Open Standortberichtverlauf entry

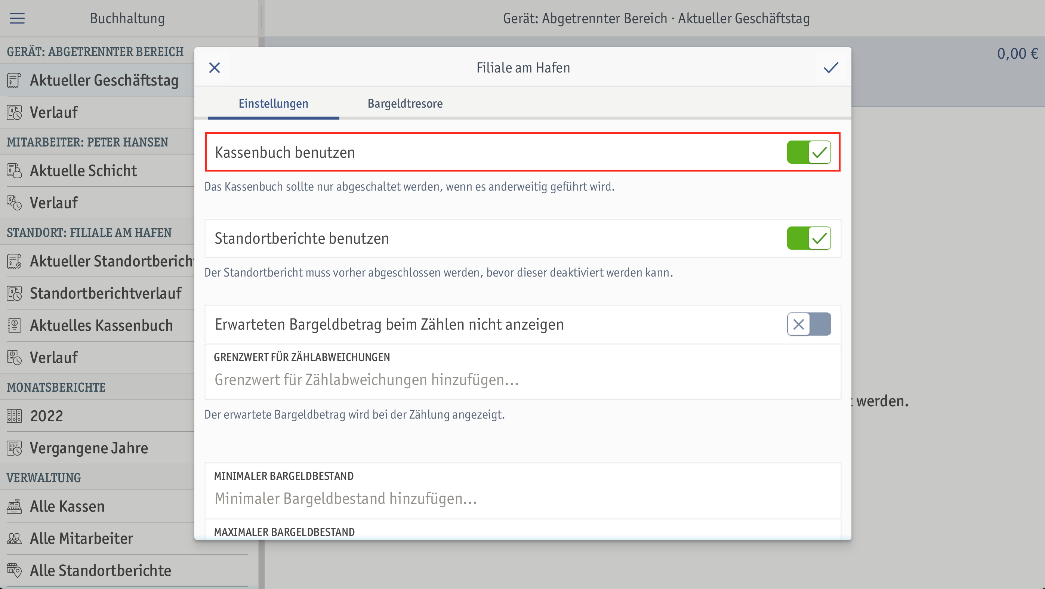[105, 293]
